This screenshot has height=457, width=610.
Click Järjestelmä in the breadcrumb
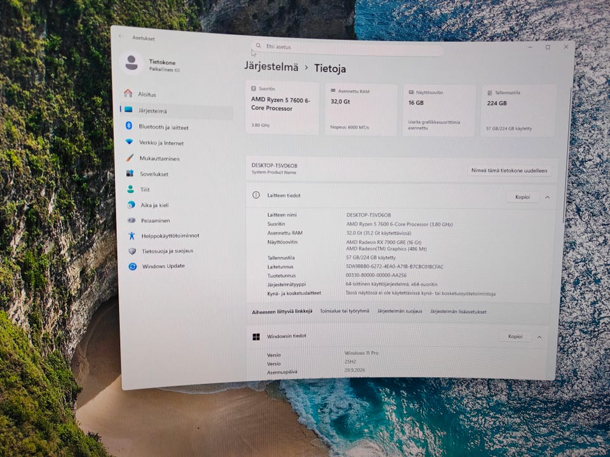click(x=271, y=67)
